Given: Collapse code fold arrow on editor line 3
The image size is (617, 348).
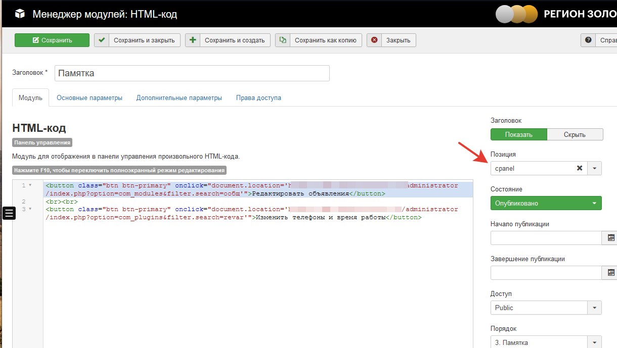Looking at the screenshot, I should point(30,209).
